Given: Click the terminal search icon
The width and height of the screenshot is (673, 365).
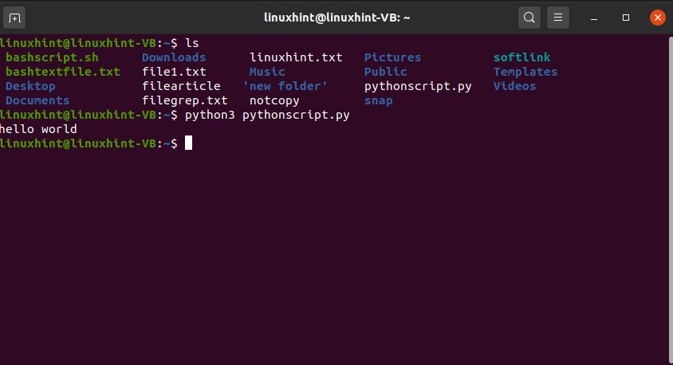Looking at the screenshot, I should click(x=529, y=17).
